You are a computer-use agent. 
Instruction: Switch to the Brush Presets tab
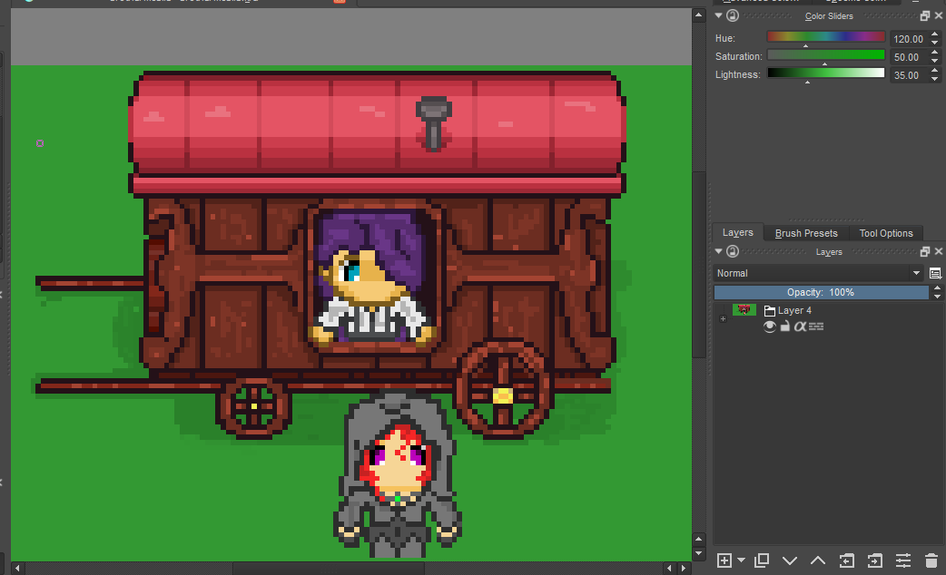click(806, 233)
